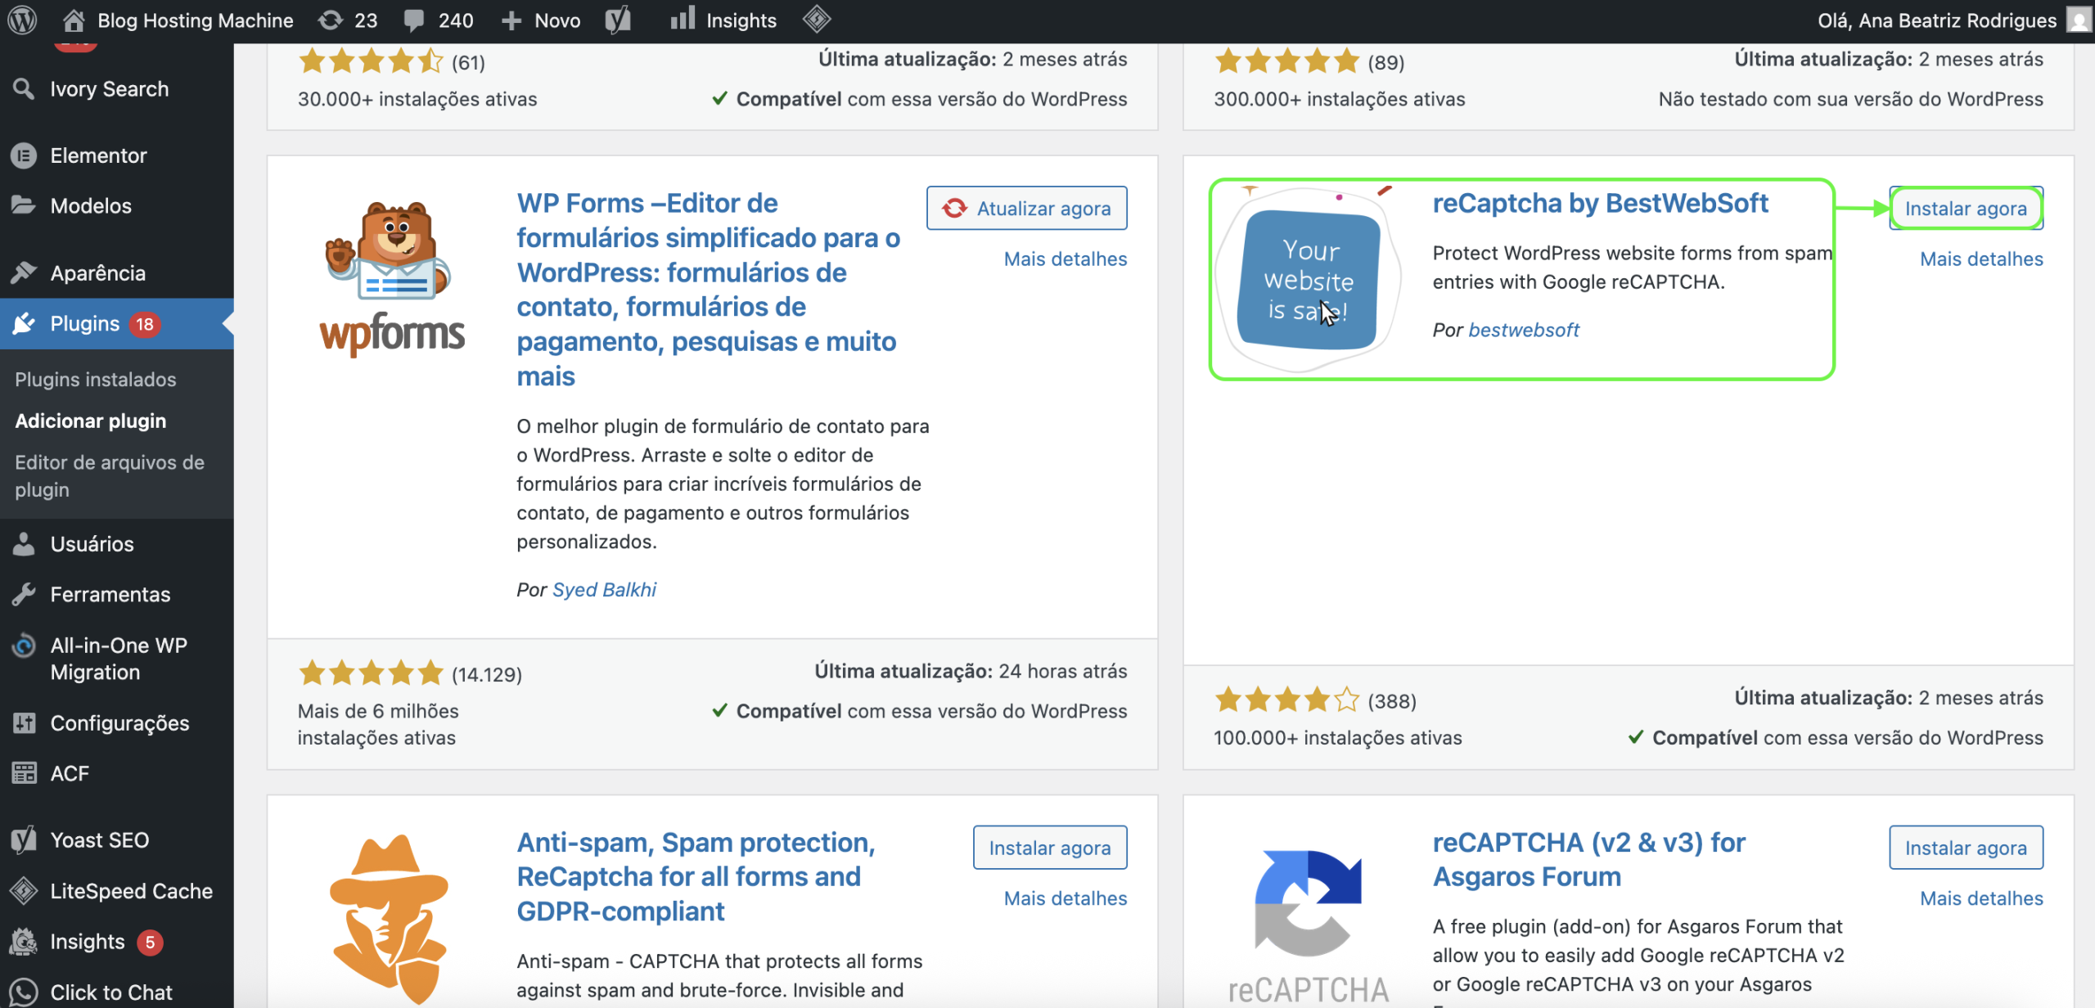
Task: Open Editor de arquivos de plugin
Action: (110, 475)
